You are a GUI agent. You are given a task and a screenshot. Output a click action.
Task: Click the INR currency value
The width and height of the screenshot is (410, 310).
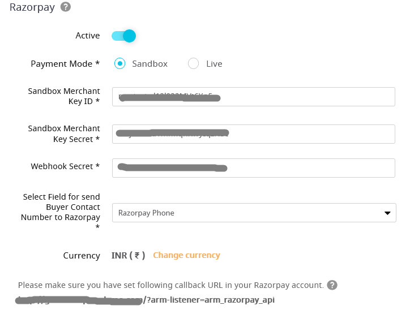click(x=128, y=255)
